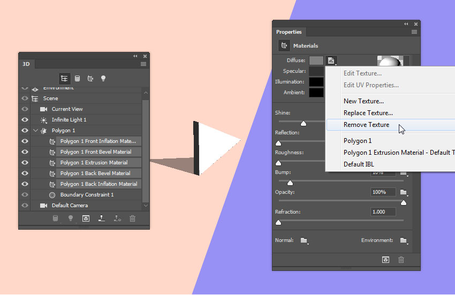Click the trash icon in Properties panel footer
The height and width of the screenshot is (295, 455).
click(401, 260)
